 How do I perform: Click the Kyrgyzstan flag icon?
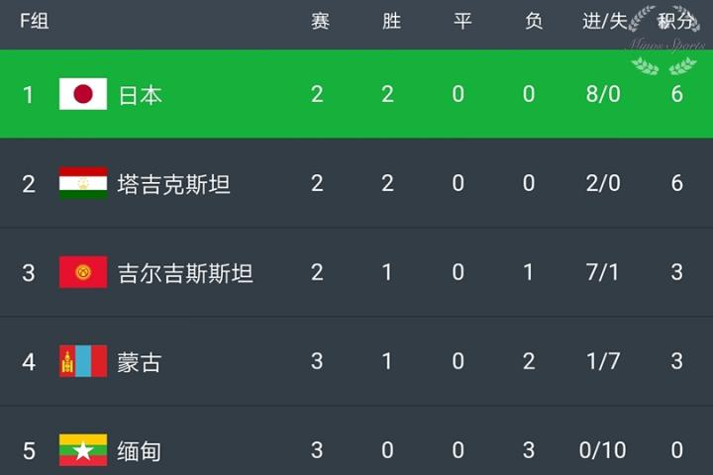point(83,272)
